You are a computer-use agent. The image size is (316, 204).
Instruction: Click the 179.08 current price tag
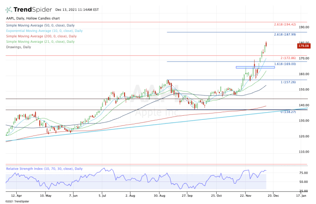point(304,46)
